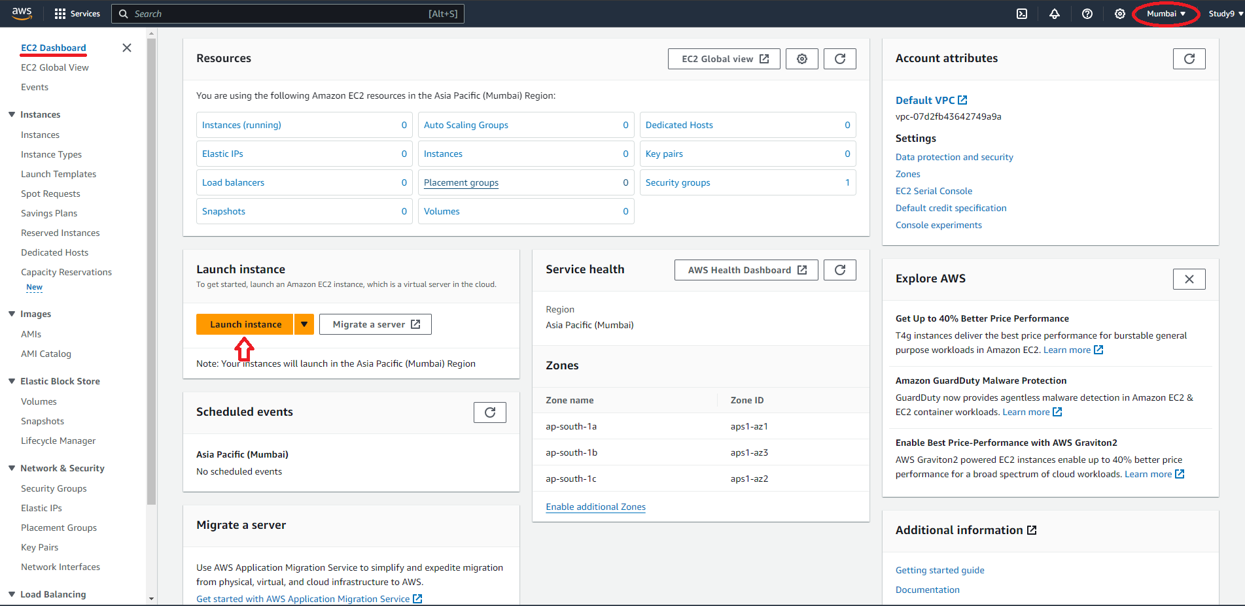Click external link icon beside Default VPC

(x=962, y=100)
